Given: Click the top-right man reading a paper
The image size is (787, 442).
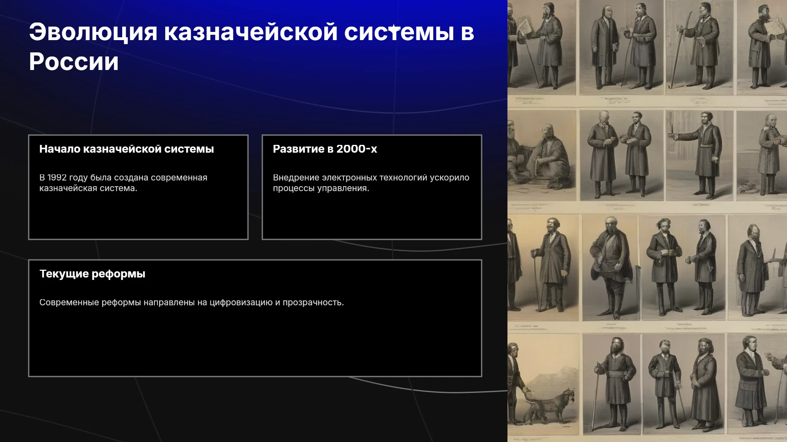Looking at the screenshot, I should pyautogui.click(x=764, y=45).
